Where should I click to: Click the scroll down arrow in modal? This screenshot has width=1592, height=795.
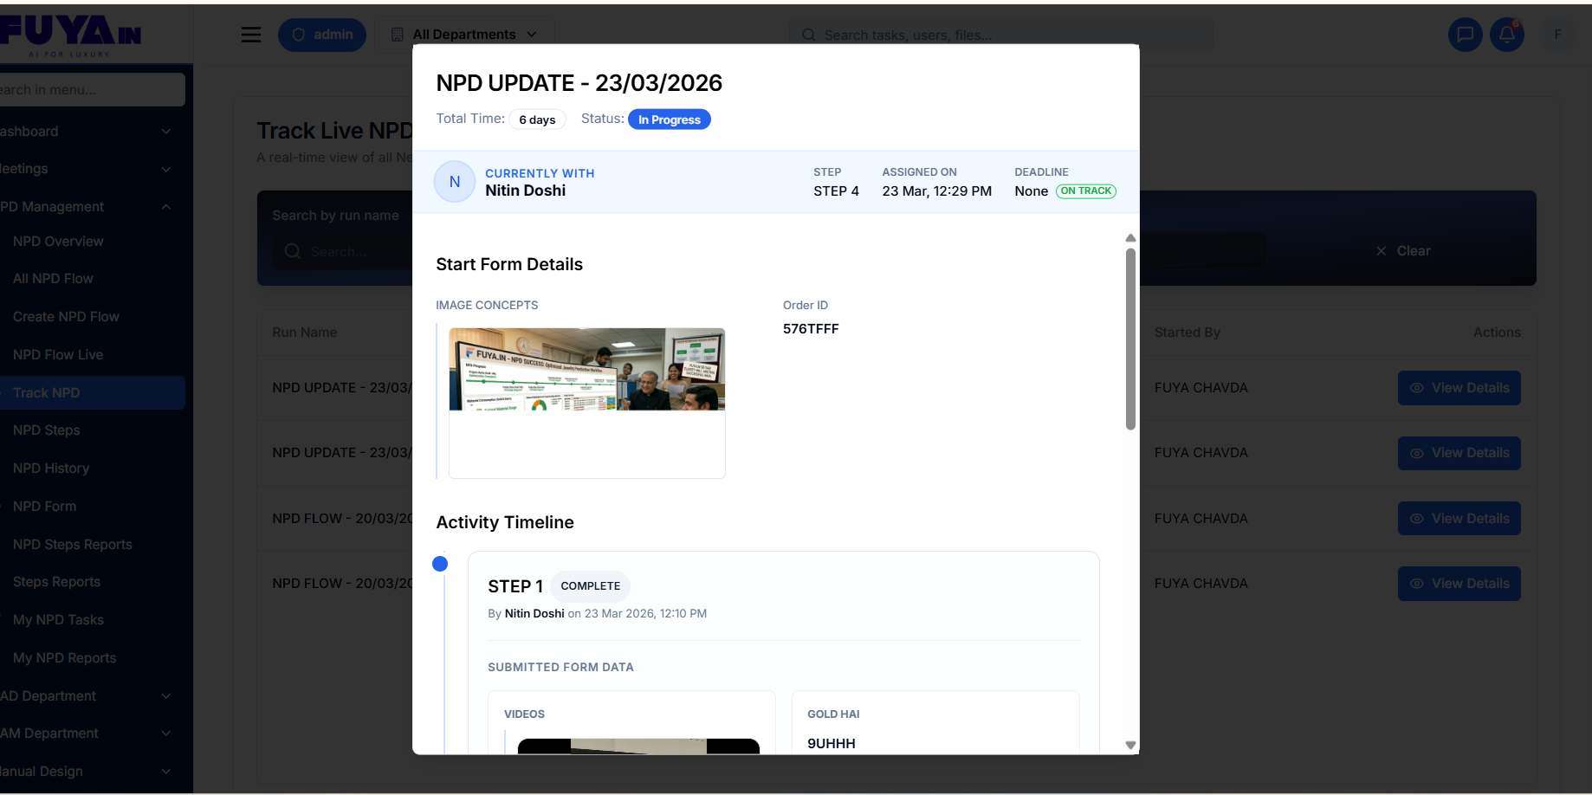point(1130,745)
